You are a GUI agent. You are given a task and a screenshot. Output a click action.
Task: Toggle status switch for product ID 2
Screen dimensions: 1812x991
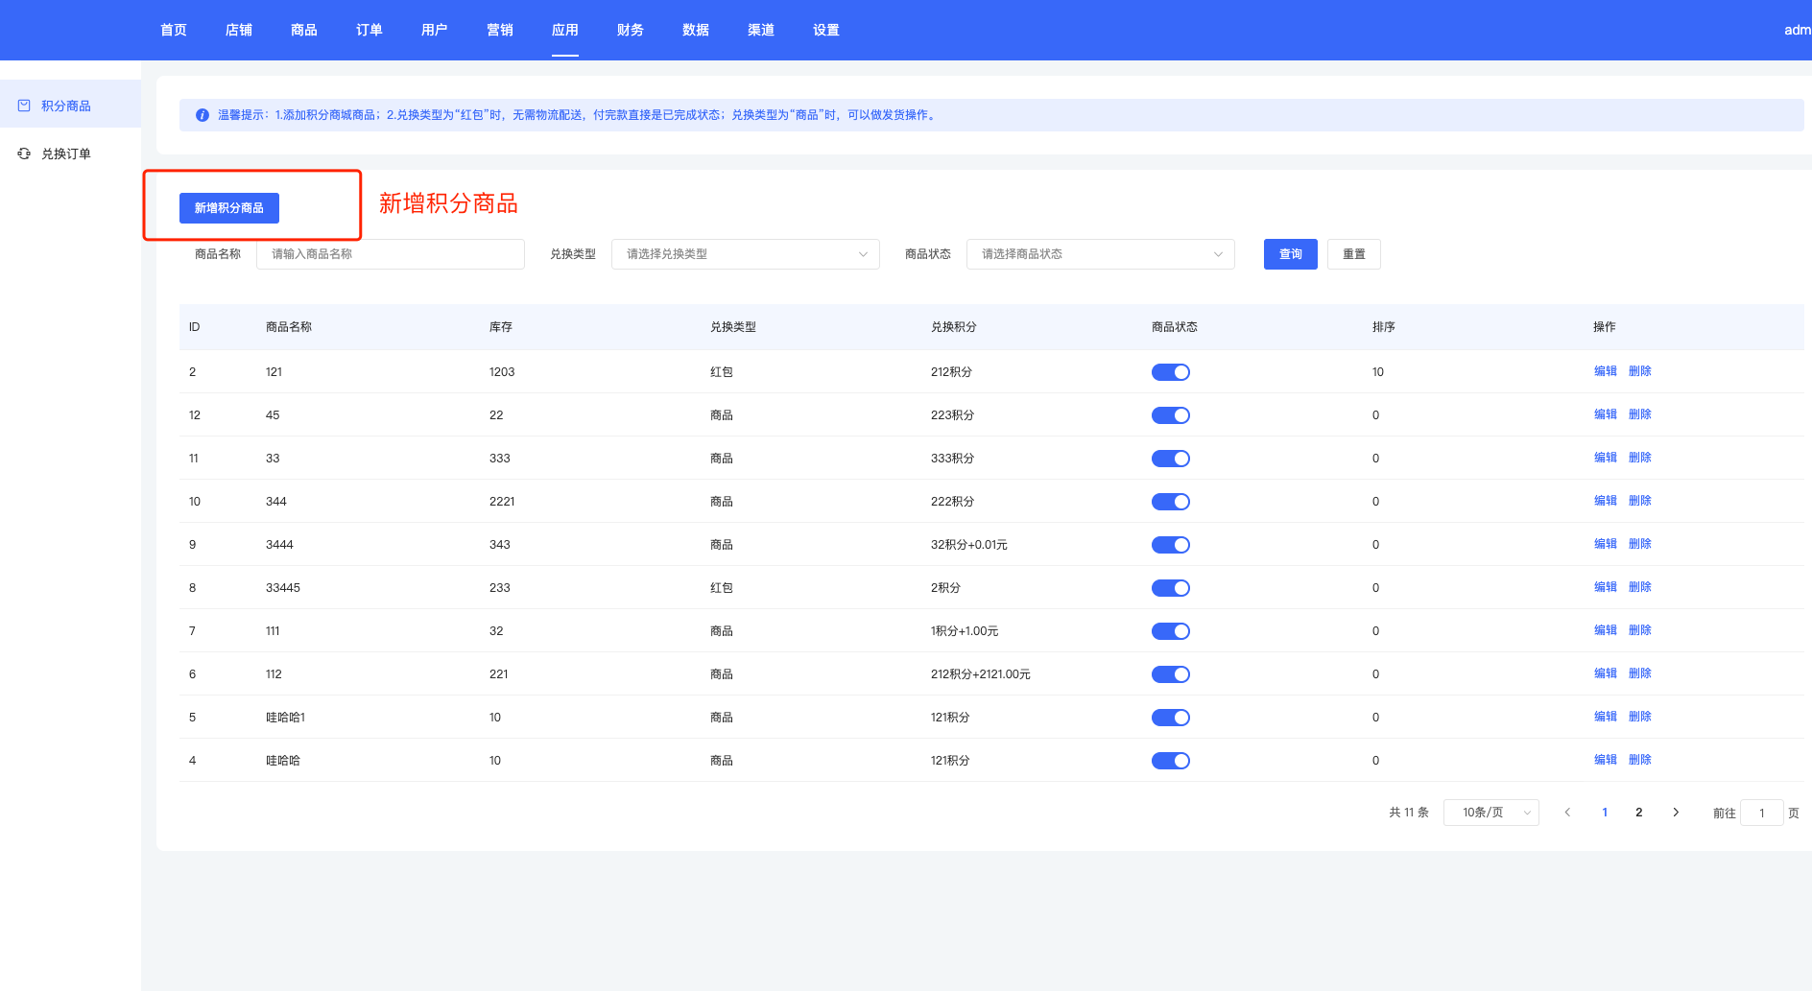pos(1170,372)
